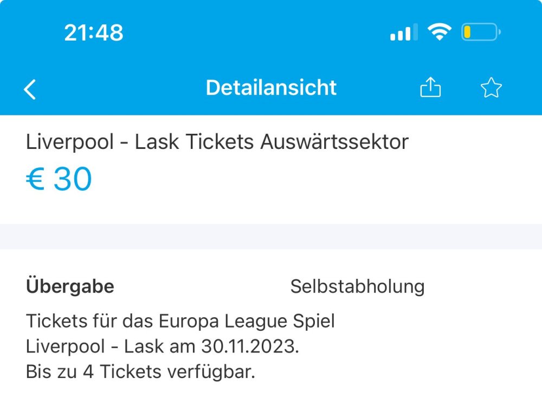Image resolution: width=542 pixels, height=405 pixels.
Task: Click the grey divider band below price
Action: (x=271, y=236)
